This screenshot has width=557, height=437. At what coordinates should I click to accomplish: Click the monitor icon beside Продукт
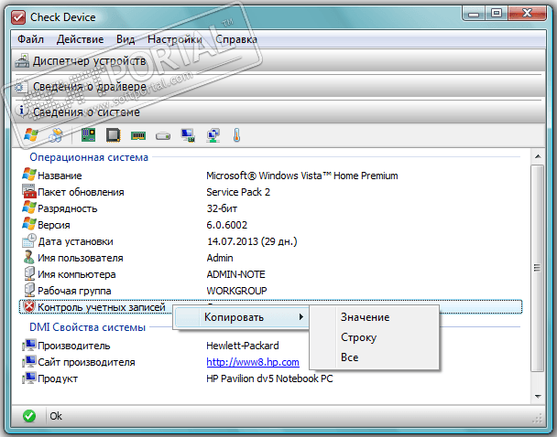[29, 378]
